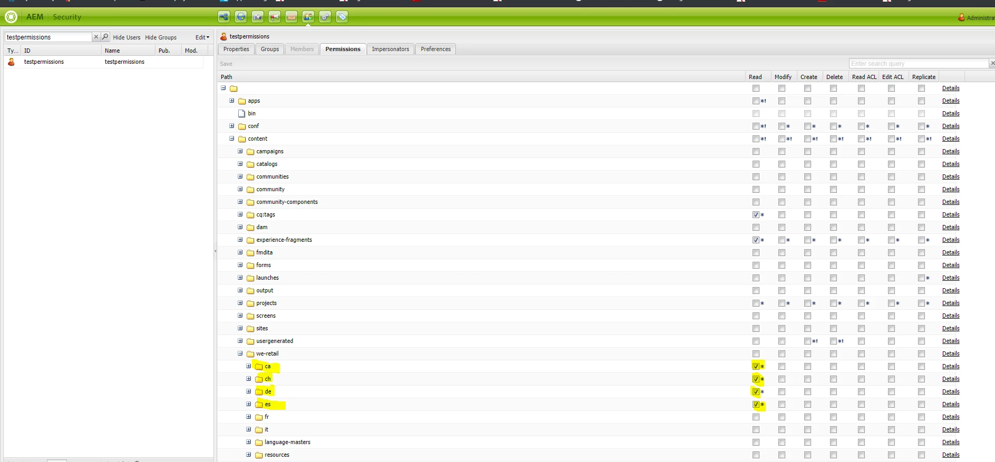Click the content folder icon
This screenshot has height=462, width=995.
(x=242, y=139)
